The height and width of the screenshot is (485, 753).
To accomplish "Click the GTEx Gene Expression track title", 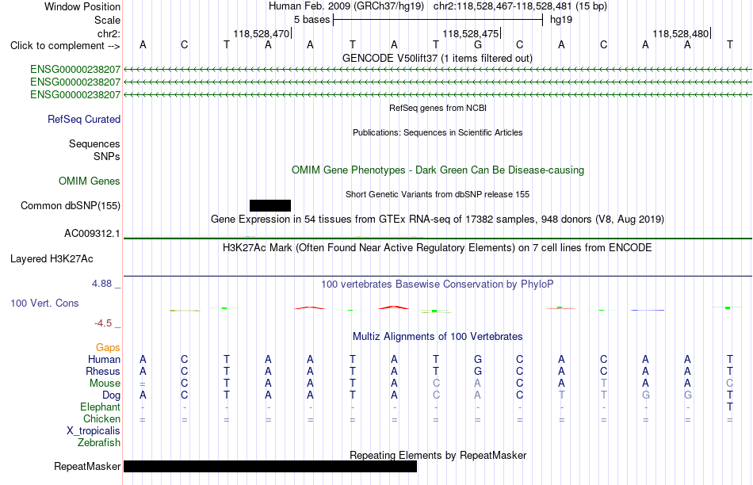I will (438, 219).
